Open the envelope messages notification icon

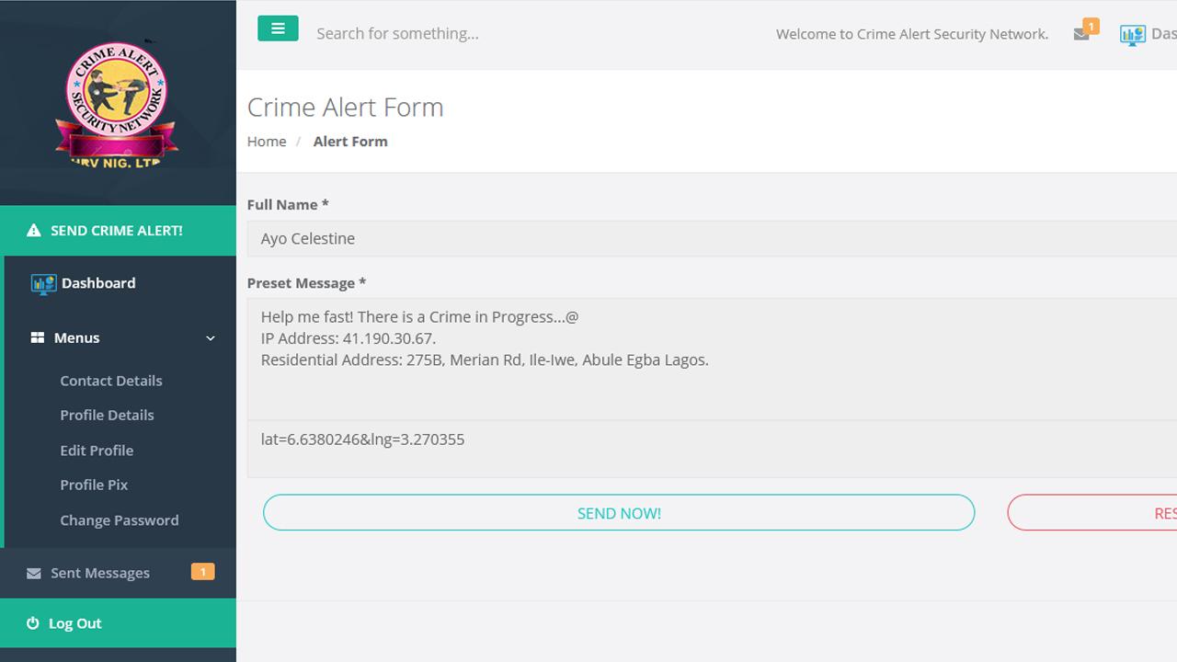point(1081,34)
